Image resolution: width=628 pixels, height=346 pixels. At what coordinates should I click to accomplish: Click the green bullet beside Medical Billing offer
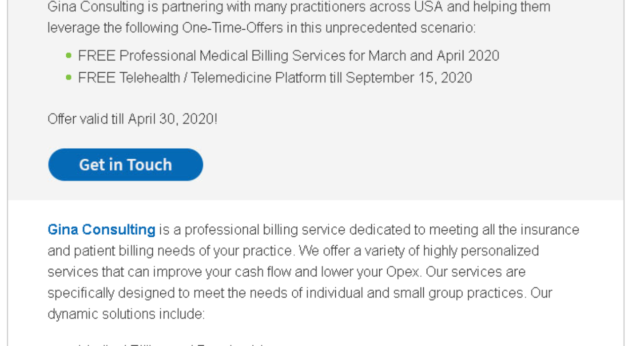[x=69, y=55]
